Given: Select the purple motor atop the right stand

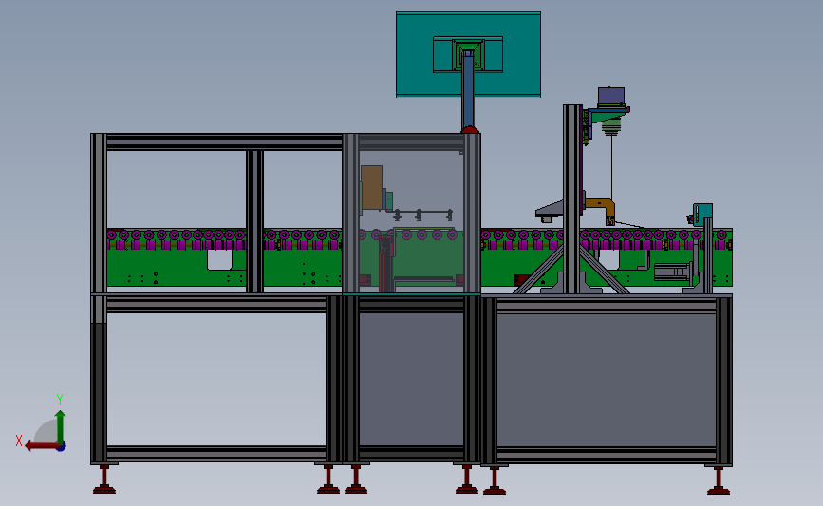Looking at the screenshot, I should pos(611,96).
